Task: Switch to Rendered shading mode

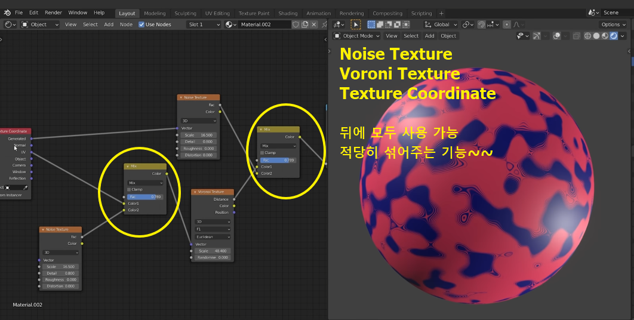Action: click(x=614, y=36)
